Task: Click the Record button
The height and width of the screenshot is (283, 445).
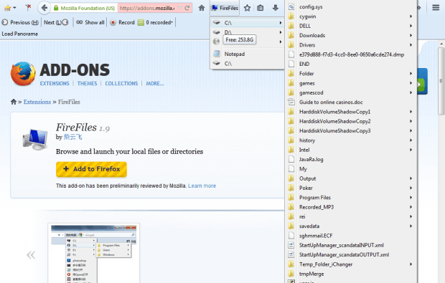Action: tap(122, 22)
